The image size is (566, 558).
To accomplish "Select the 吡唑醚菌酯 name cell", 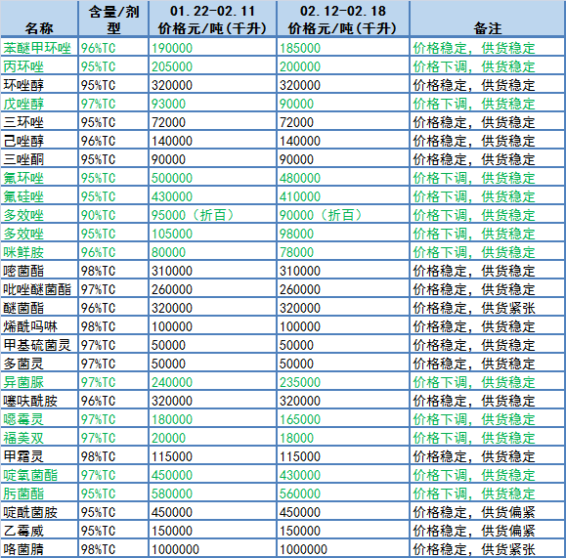I will click(x=39, y=289).
